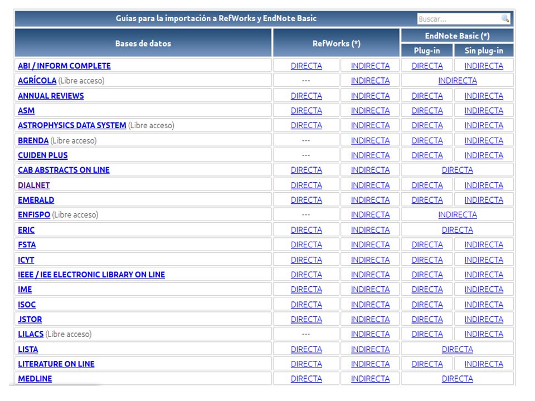This screenshot has height=401, width=535.
Task: Open the CUIDEN PLUS database link
Action: coord(43,155)
